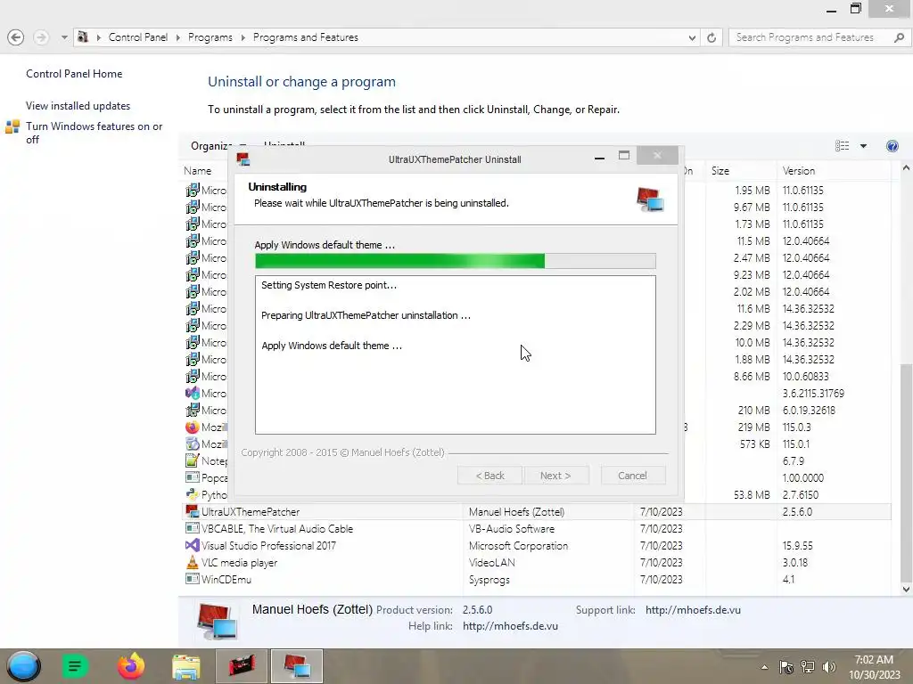The image size is (913, 684).
Task: Launch Firefox from the taskbar
Action: [130, 666]
